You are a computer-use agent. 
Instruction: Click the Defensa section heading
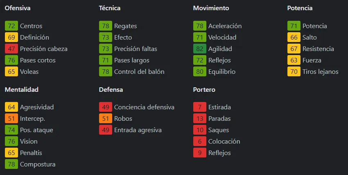pyautogui.click(x=111, y=89)
